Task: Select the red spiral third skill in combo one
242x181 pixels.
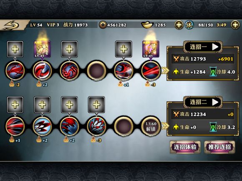Action: pyautogui.click(x=69, y=70)
